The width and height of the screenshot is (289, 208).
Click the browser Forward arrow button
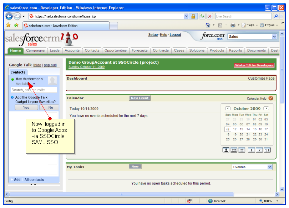click(17, 16)
